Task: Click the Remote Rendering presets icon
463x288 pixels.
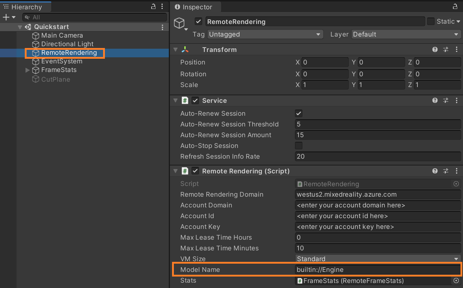Action: [445, 171]
